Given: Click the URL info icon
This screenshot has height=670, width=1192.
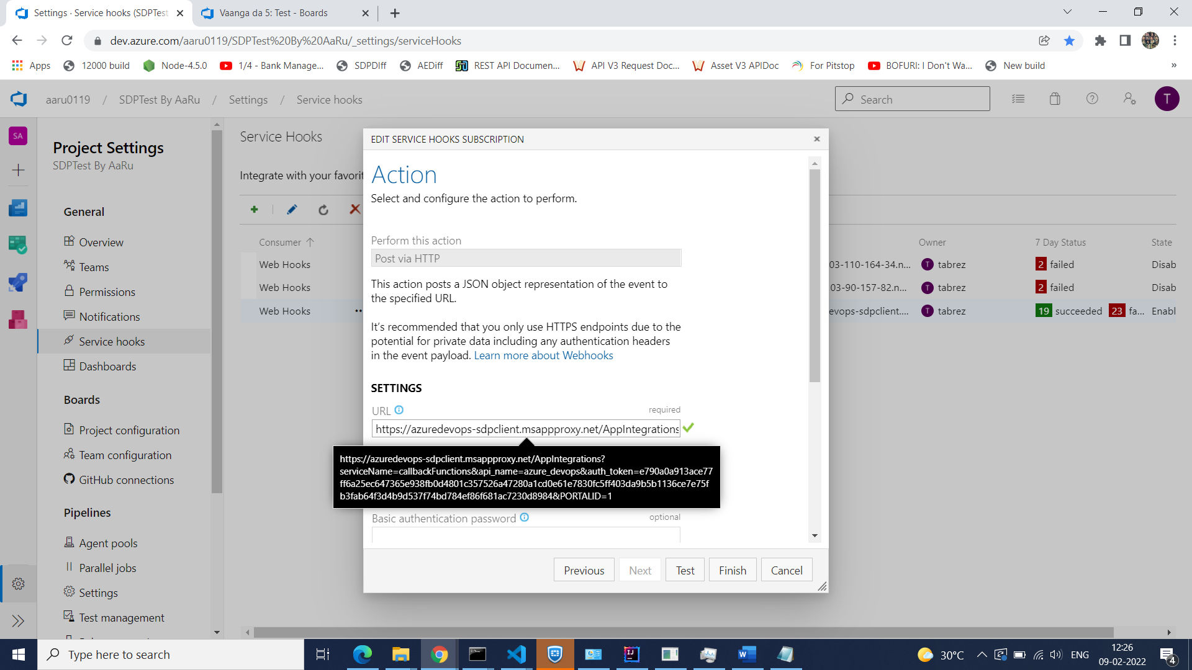Looking at the screenshot, I should [399, 410].
